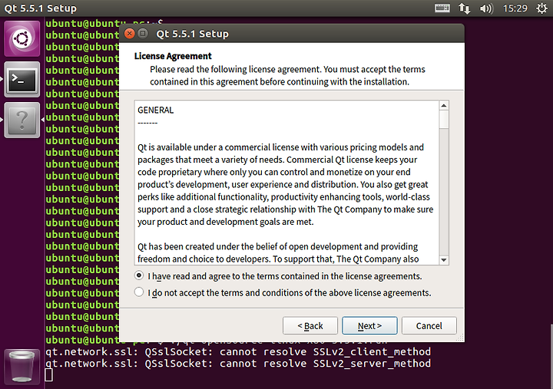Click 'License Agreement' page title
Screen dimensions: 553x389
point(173,56)
